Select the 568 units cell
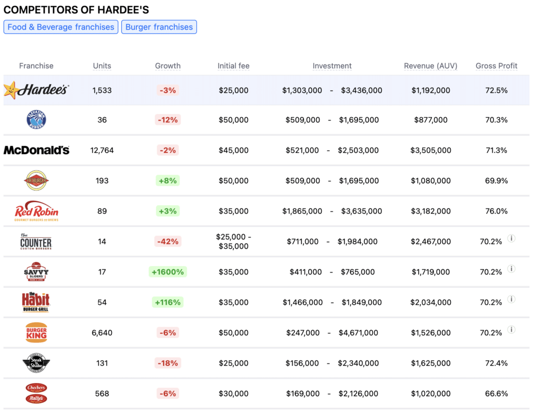 coord(102,394)
